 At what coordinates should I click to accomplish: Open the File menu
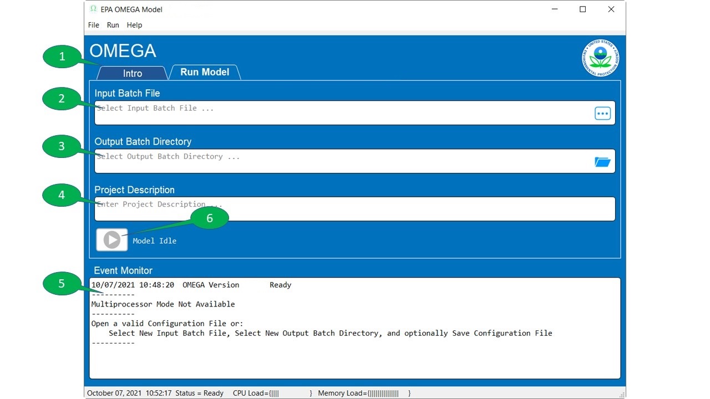click(x=94, y=25)
